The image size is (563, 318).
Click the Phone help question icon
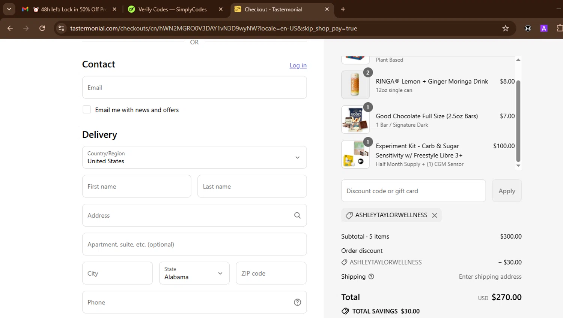pyautogui.click(x=297, y=302)
